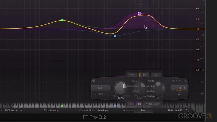Click the spectrum grab icon

coord(139,104)
